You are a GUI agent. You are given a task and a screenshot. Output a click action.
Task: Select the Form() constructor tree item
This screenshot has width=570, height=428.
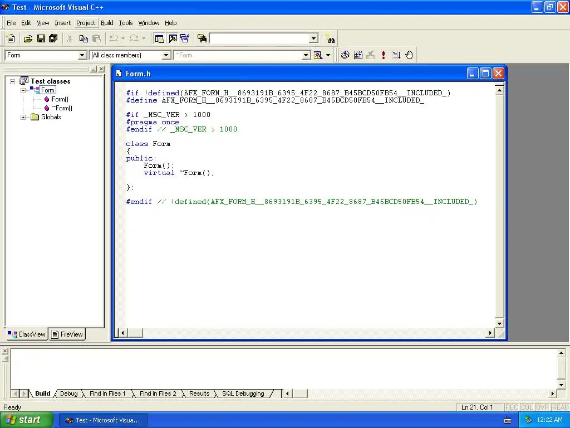(60, 99)
